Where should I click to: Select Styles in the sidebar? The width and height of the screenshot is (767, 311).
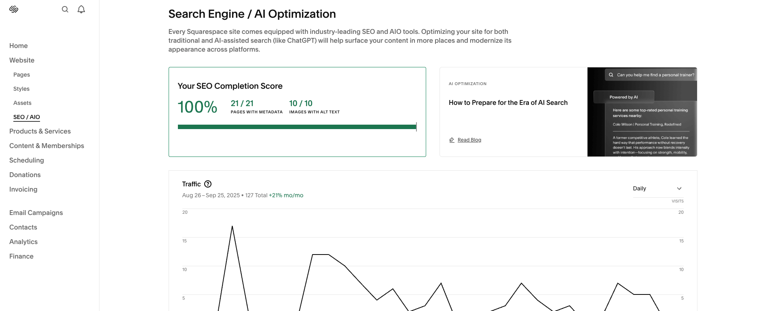[21, 89]
